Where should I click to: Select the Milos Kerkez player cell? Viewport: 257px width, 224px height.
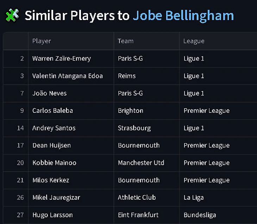pyautogui.click(x=51, y=180)
